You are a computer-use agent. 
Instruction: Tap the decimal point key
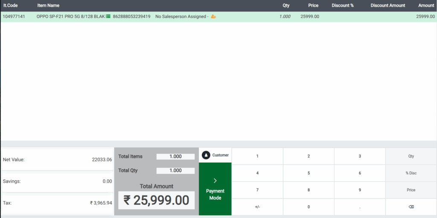tap(360, 207)
